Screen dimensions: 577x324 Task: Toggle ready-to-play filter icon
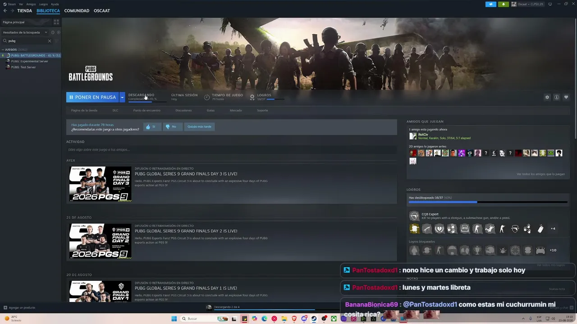tap(58, 32)
